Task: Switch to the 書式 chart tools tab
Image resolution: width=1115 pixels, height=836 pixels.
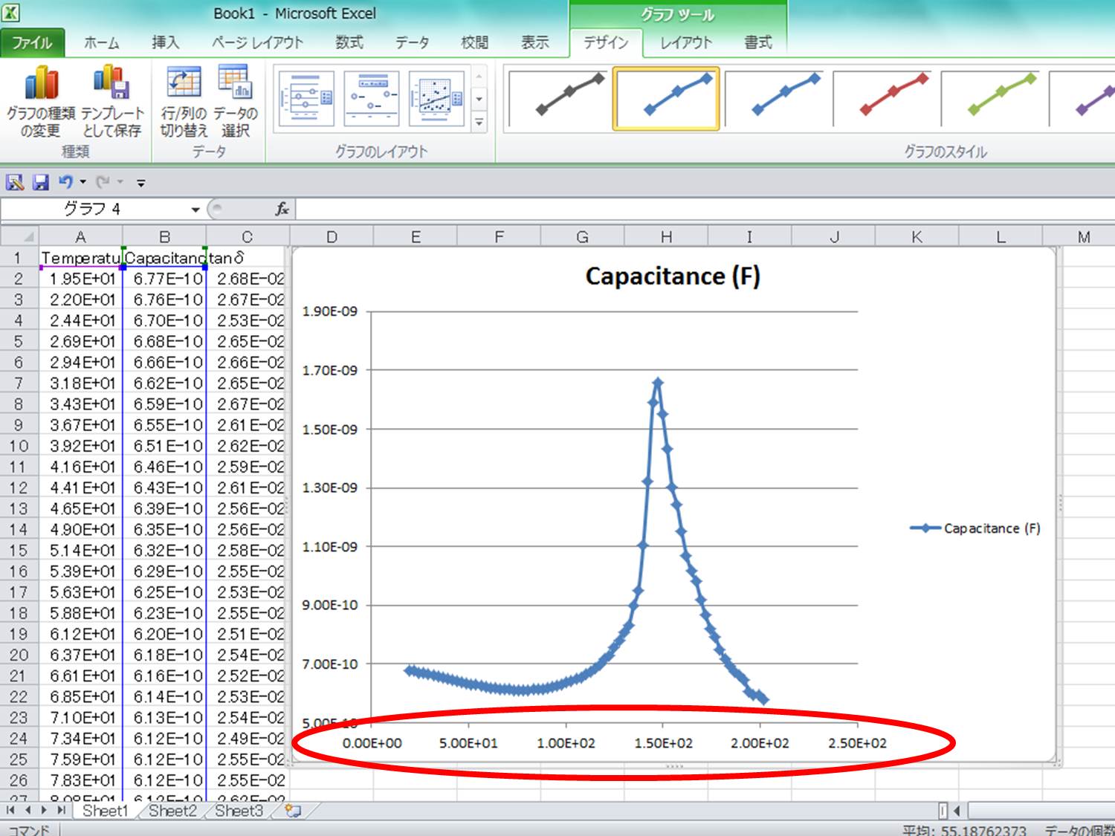Action: point(758,42)
